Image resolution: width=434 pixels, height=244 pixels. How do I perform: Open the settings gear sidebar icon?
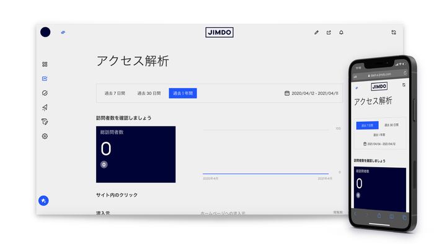coord(45,136)
